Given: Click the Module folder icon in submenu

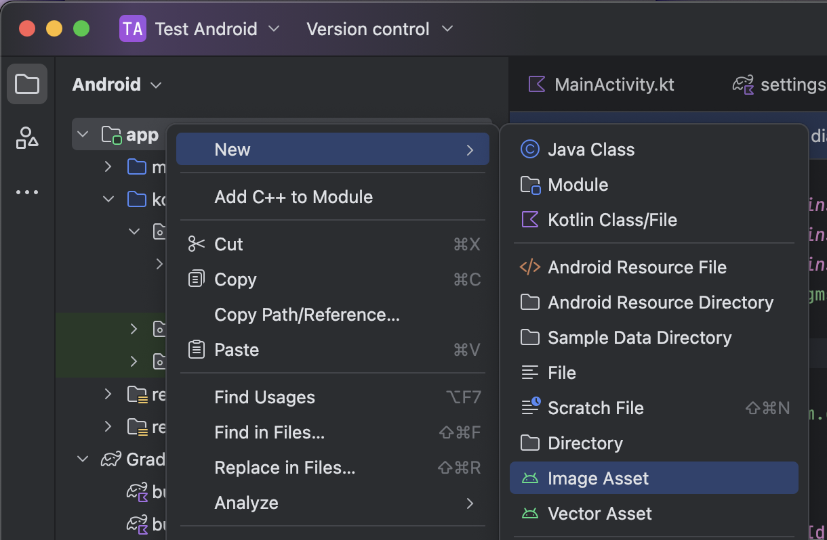Looking at the screenshot, I should [x=530, y=185].
